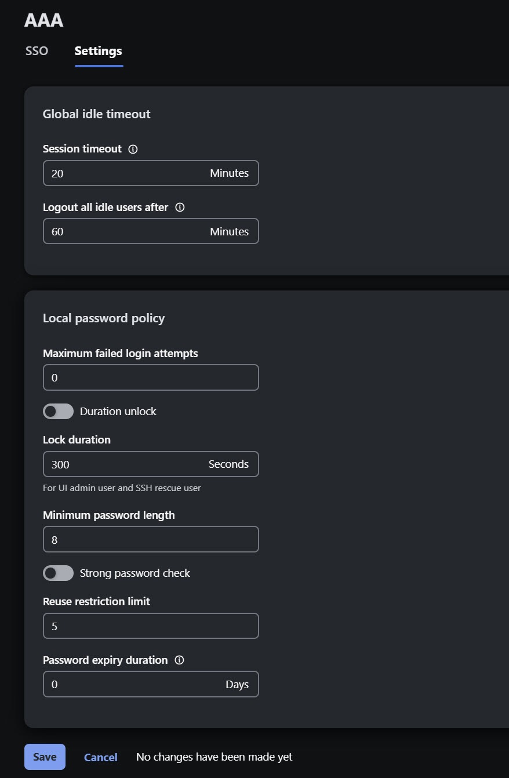Select the Lock duration label

tap(77, 439)
